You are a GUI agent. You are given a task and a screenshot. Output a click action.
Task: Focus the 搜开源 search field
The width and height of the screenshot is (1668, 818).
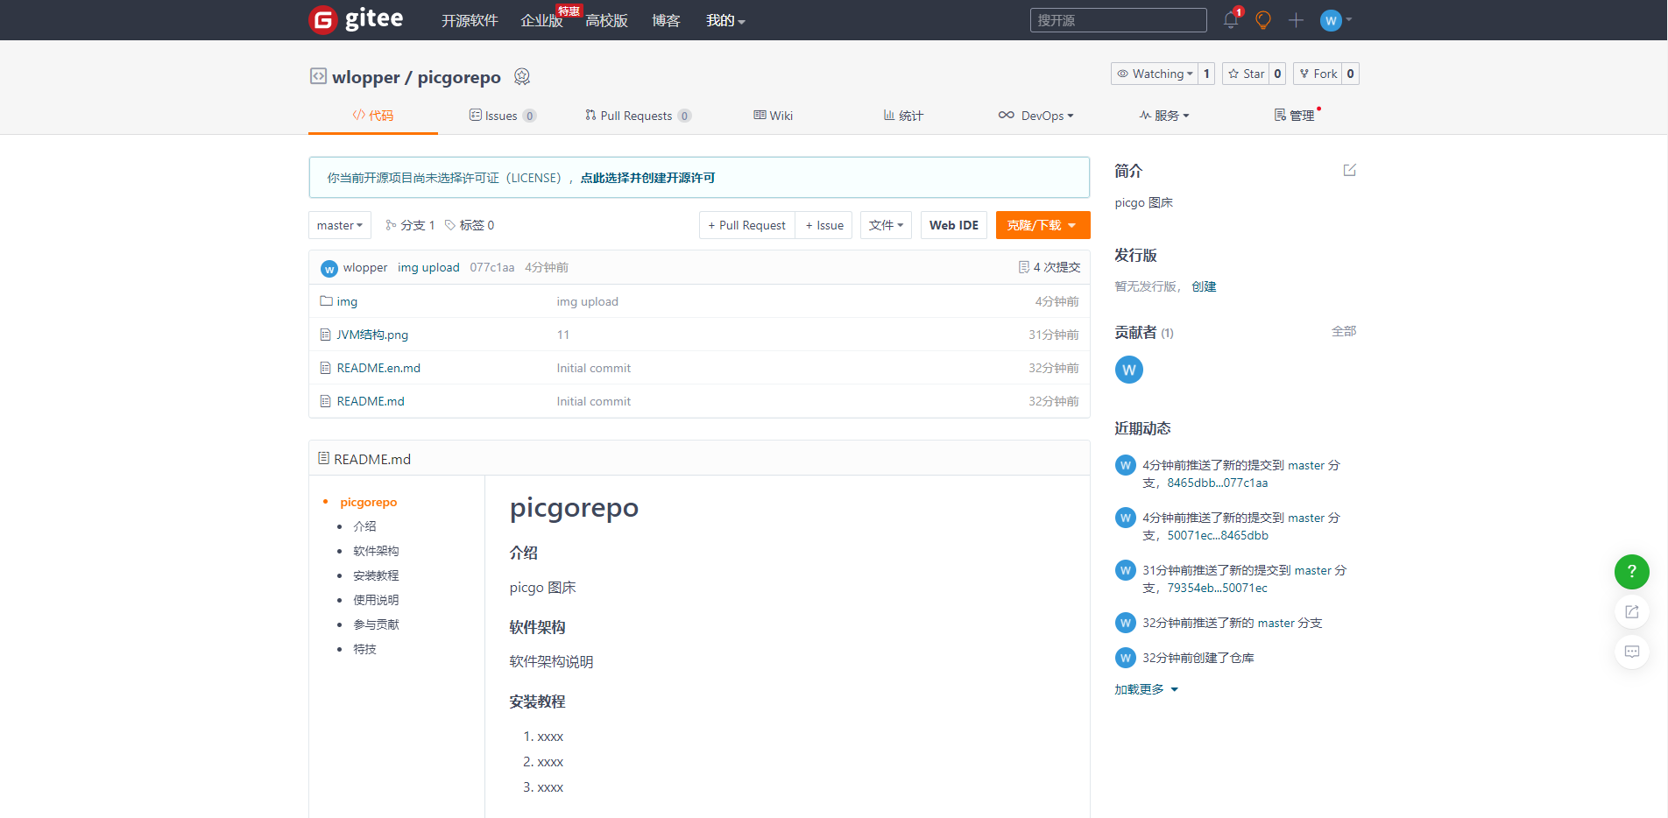click(x=1118, y=19)
